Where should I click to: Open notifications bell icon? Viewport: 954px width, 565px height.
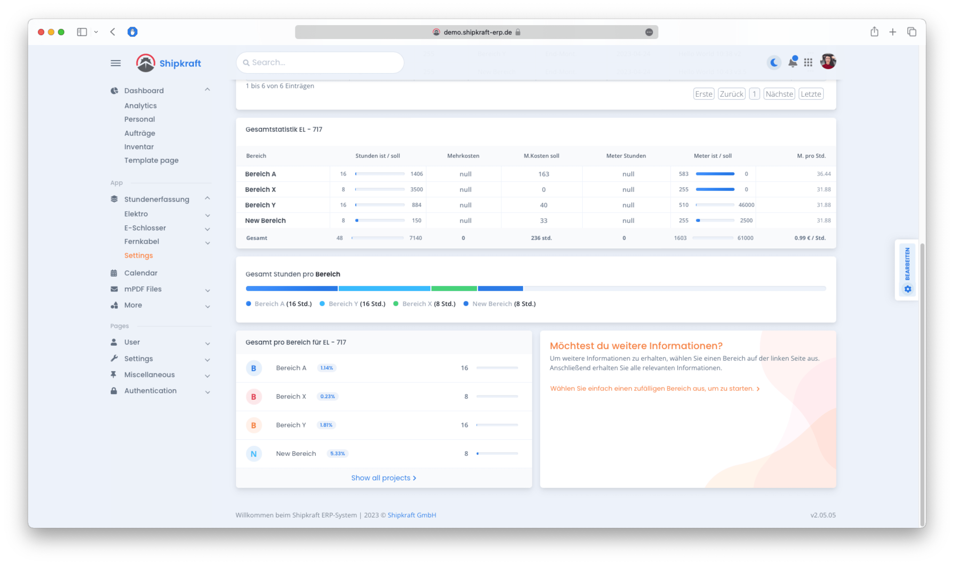[793, 62]
